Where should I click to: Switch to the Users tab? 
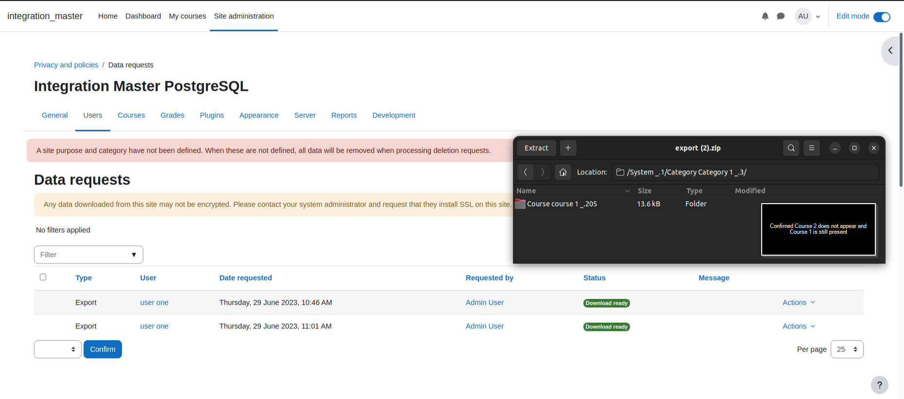(93, 115)
